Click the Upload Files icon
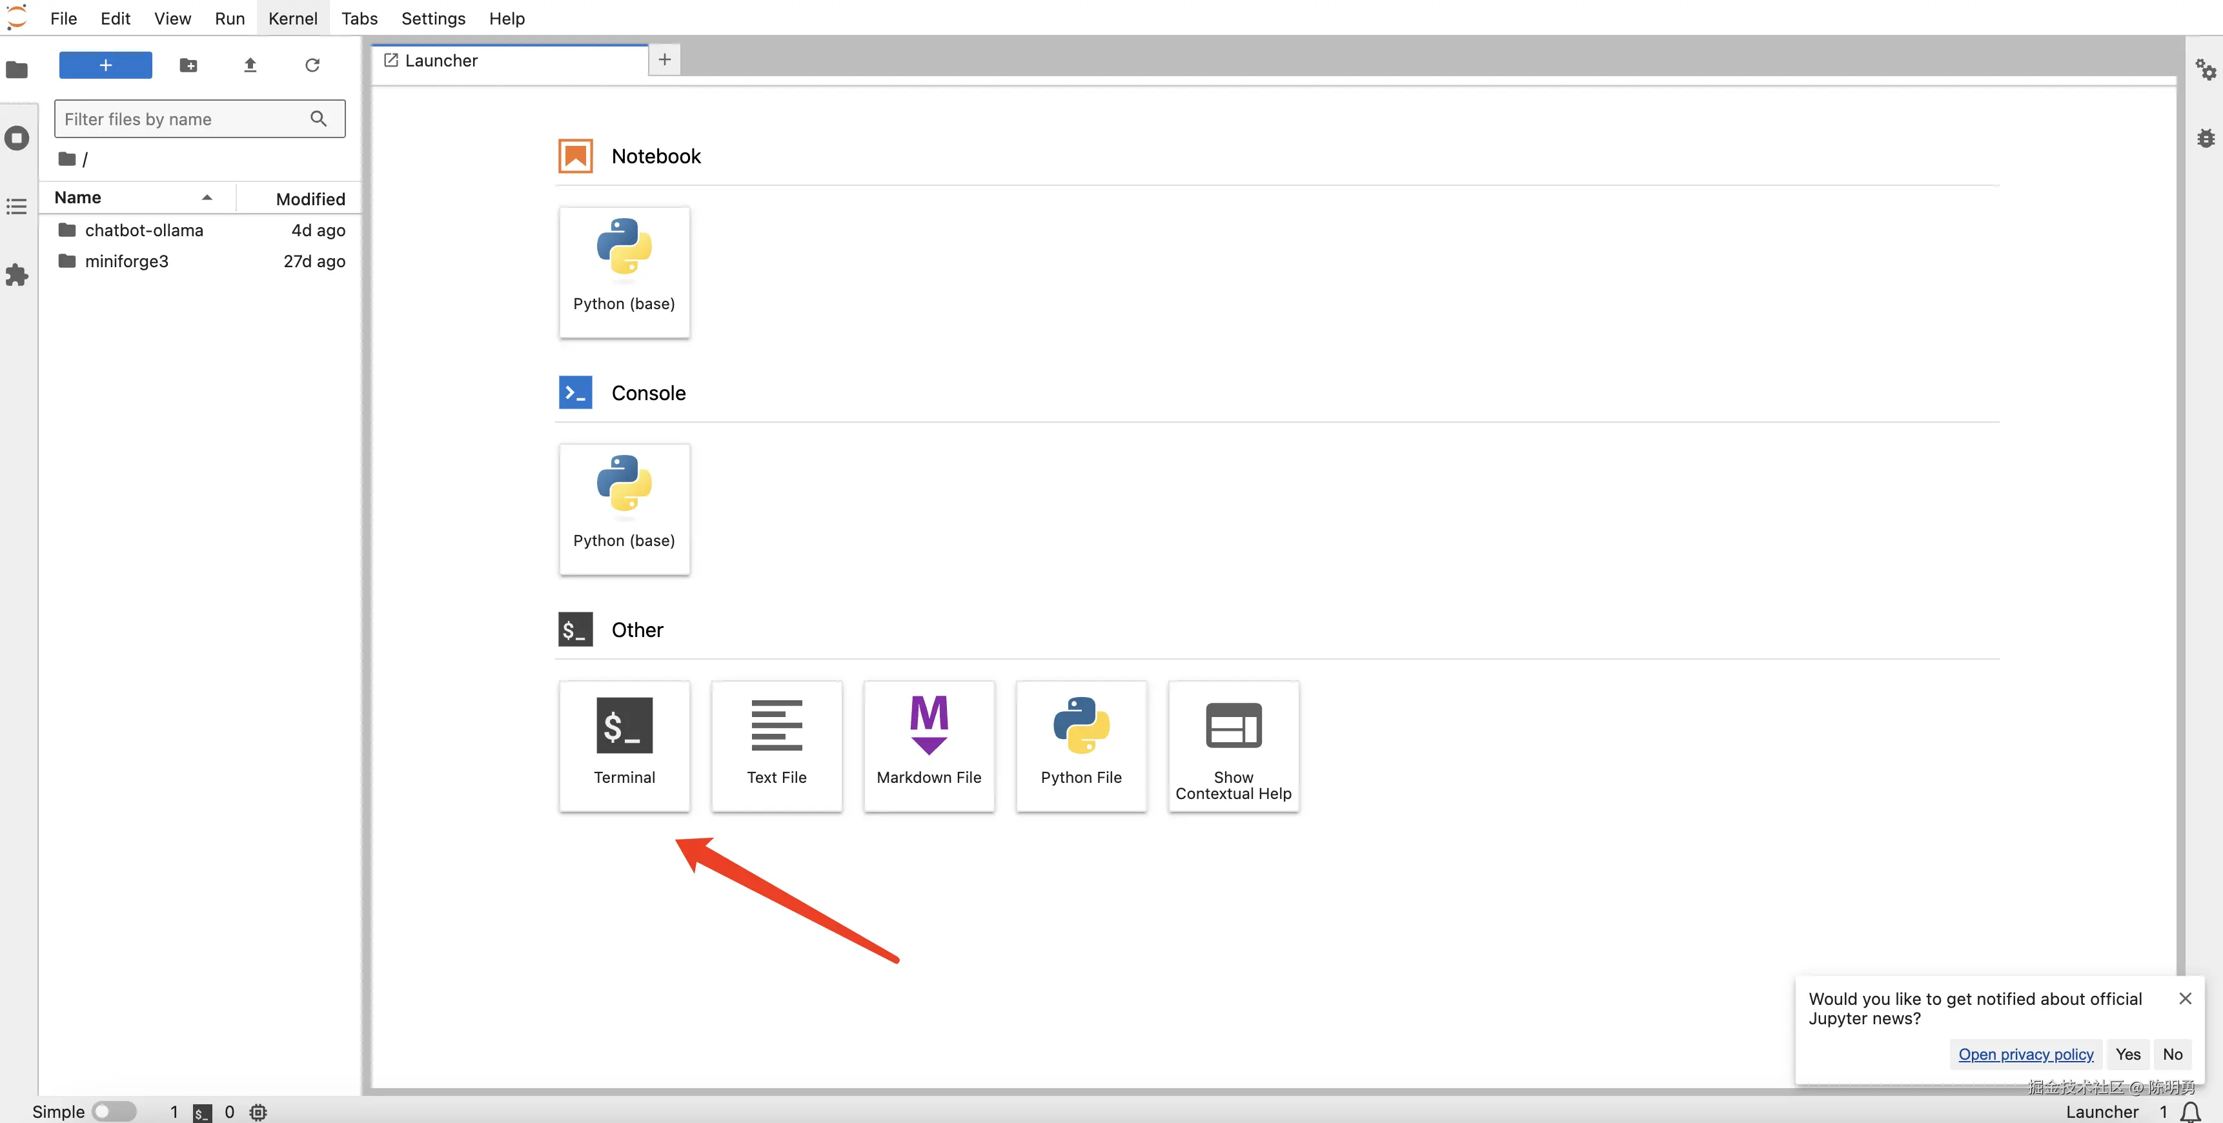The height and width of the screenshot is (1123, 2223). 250,65
